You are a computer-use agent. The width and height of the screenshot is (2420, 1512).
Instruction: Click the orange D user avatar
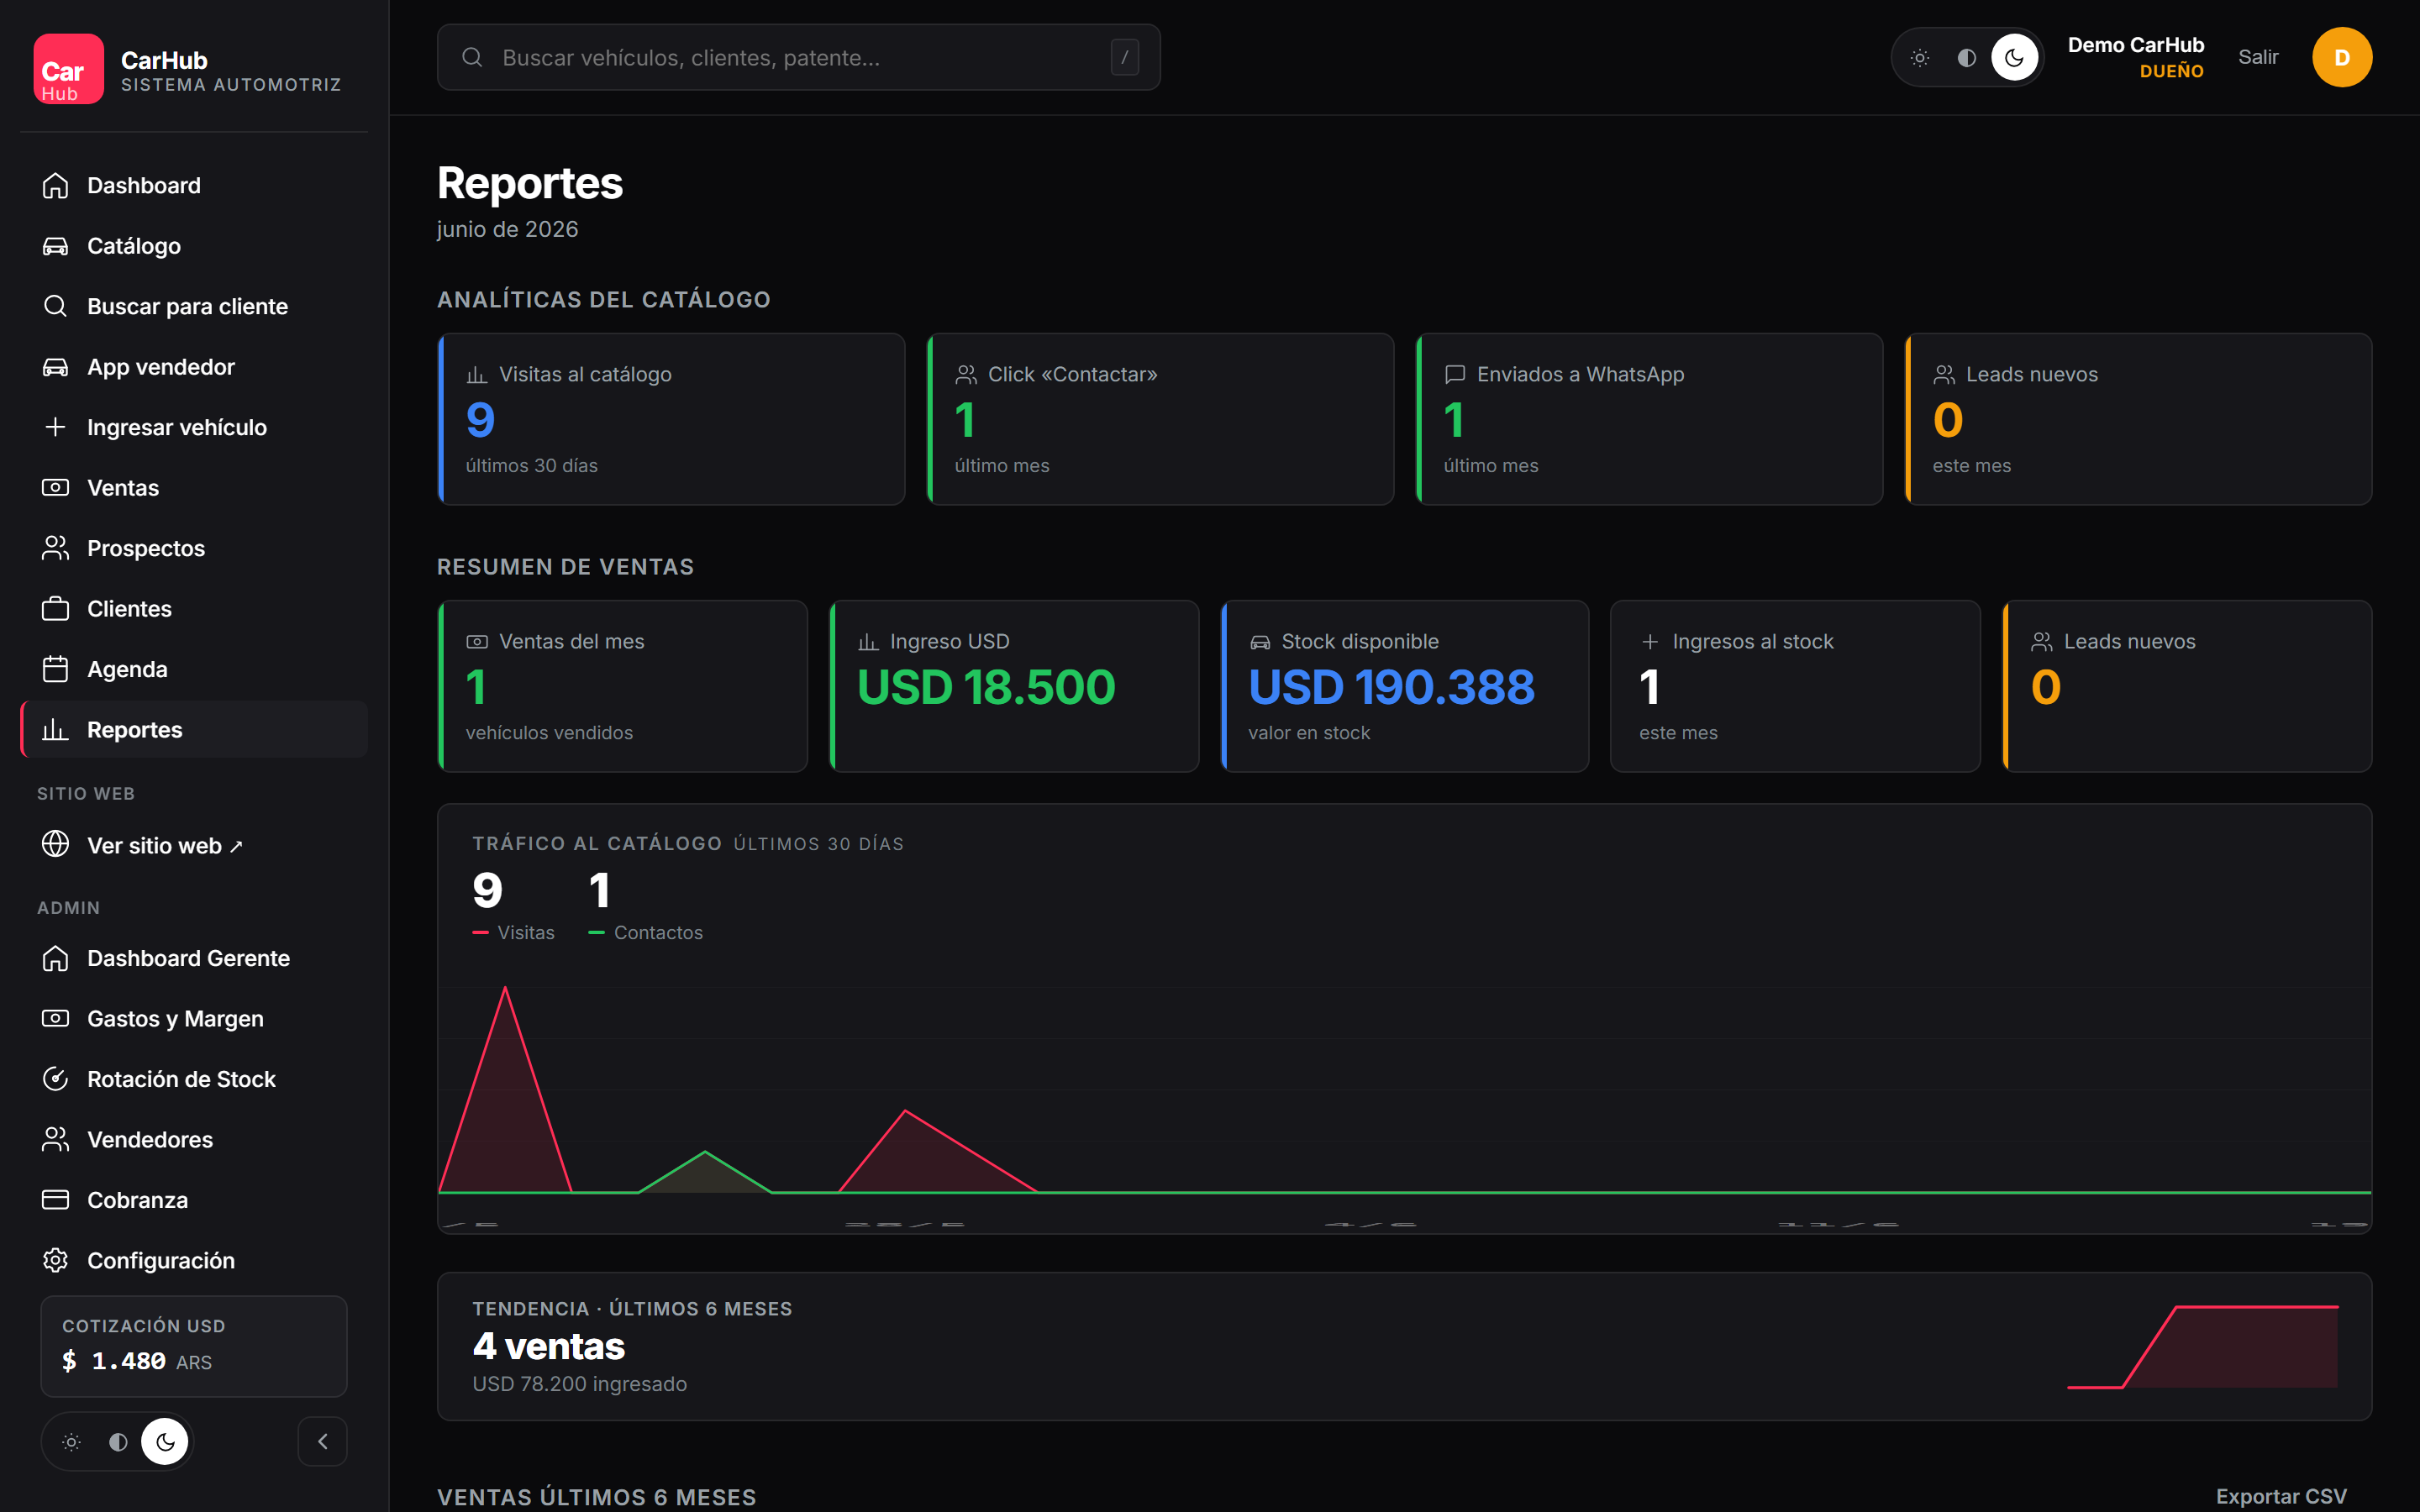2341,57
